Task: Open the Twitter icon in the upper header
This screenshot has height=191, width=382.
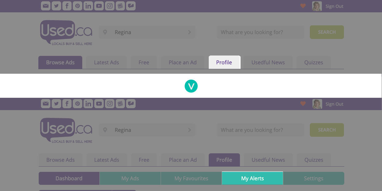Action: tap(56, 6)
